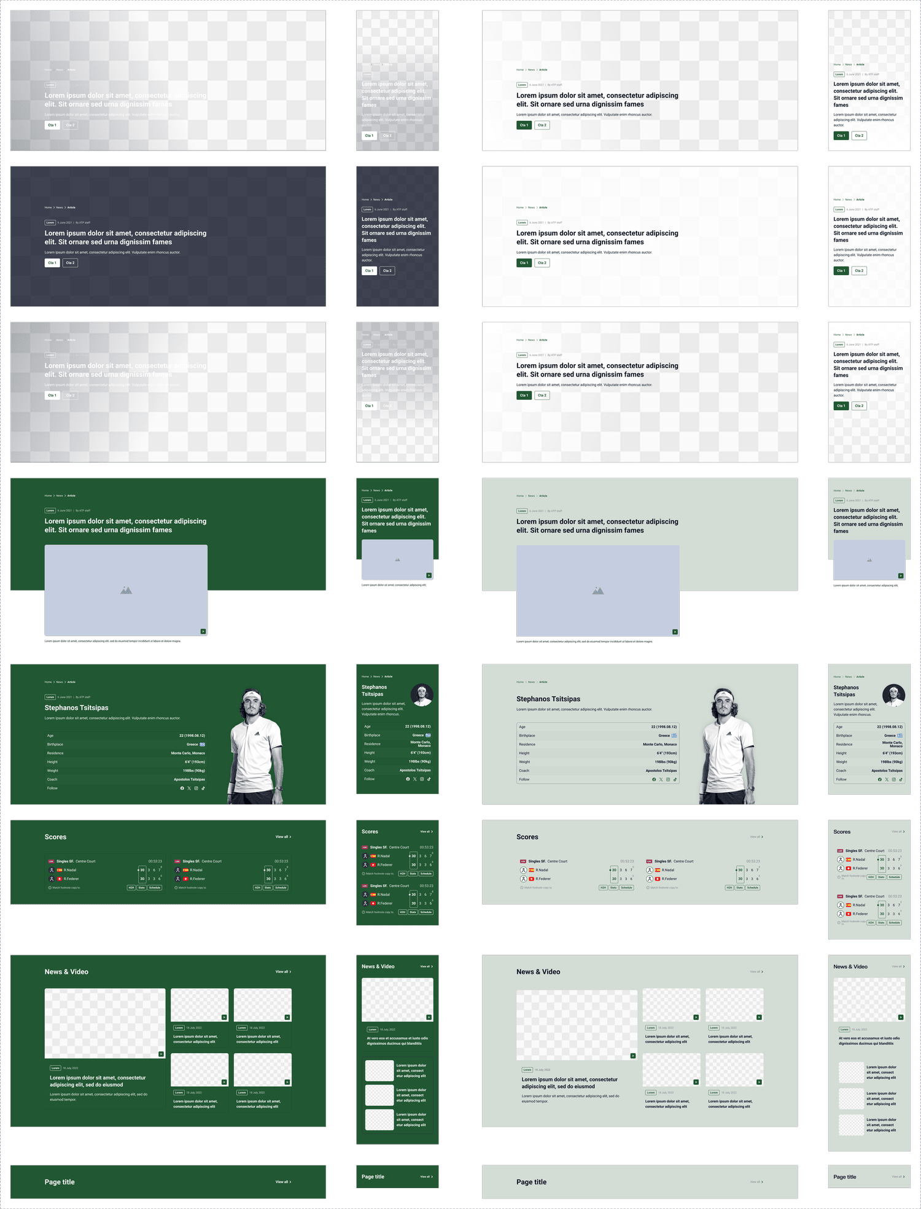Click play icon on lavender image, wide dark-green article hero
This screenshot has height=1209, width=921.
(x=203, y=631)
